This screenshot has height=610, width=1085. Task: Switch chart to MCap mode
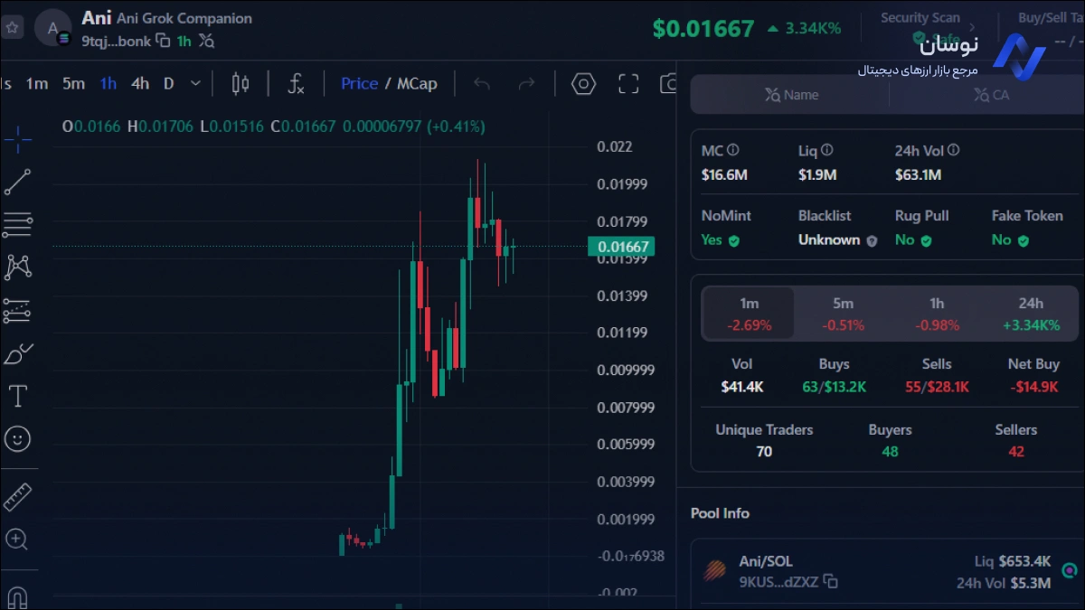417,84
